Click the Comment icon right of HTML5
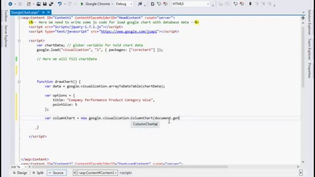Image resolution: width=315 pixels, height=177 pixels. (235, 4)
